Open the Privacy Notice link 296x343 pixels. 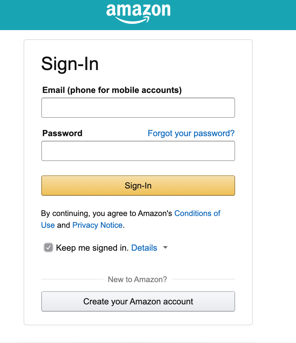click(97, 225)
